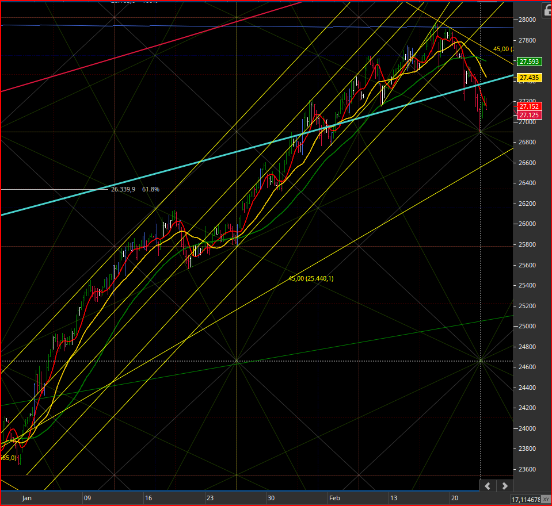
Task: Click the 24600 level on the price axis
Action: 527,367
